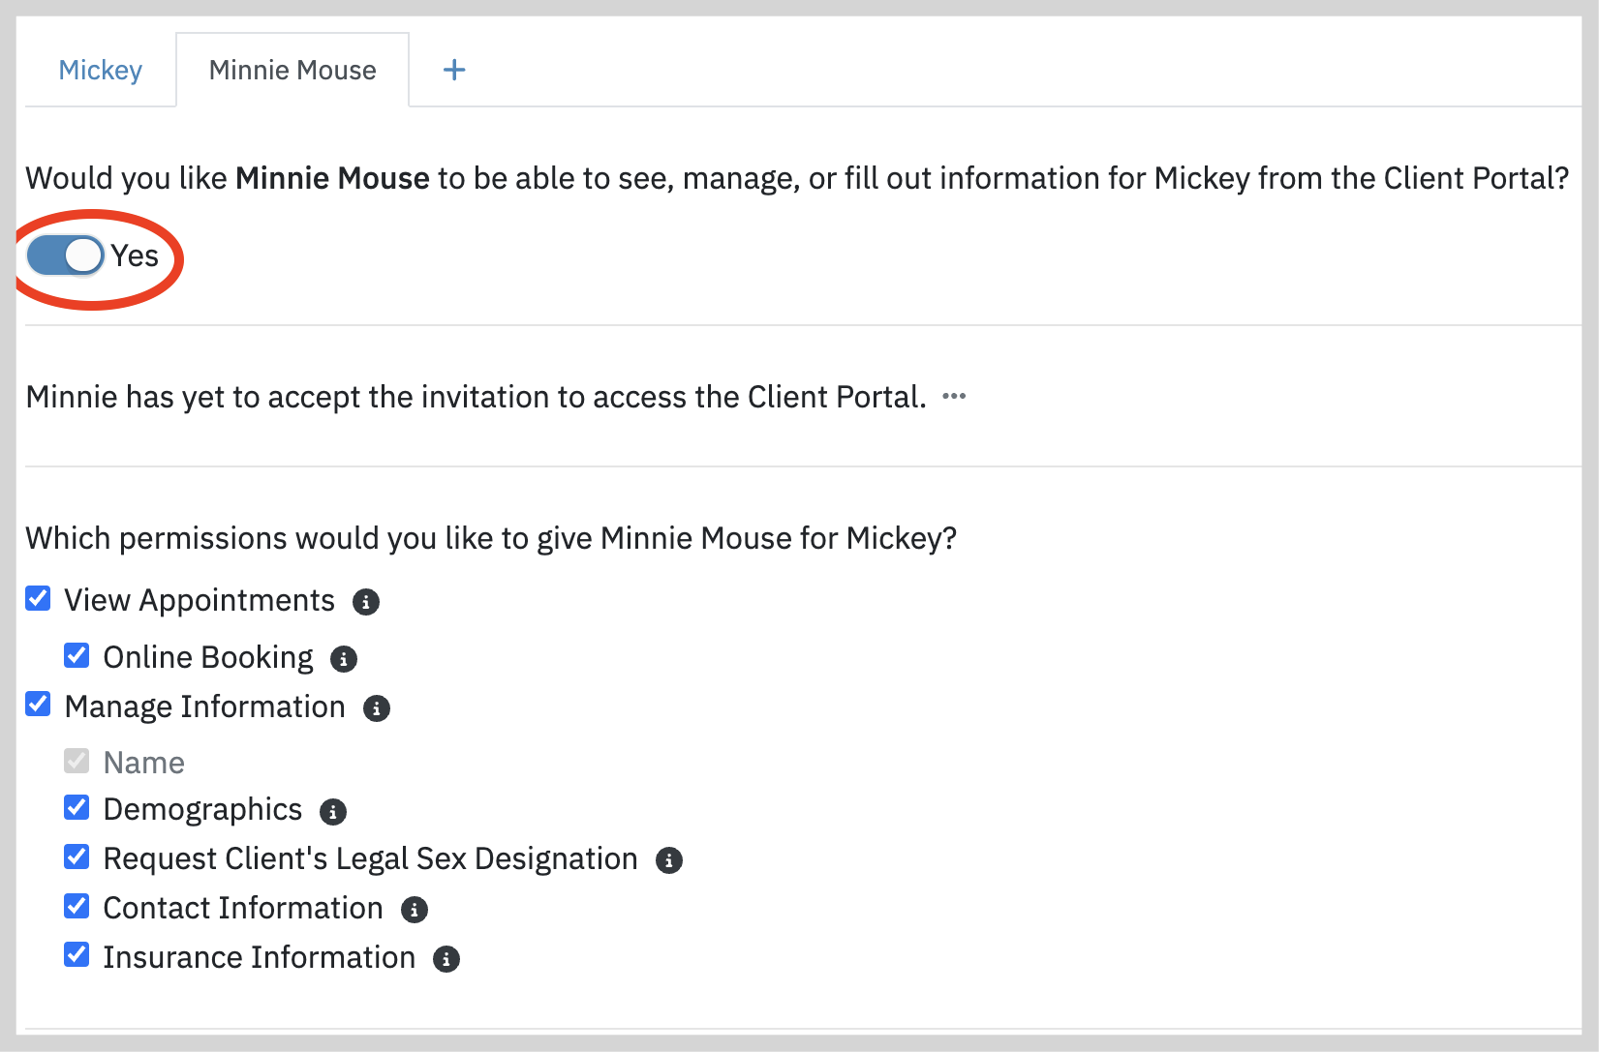Select the Minnie Mouse tab
The height and width of the screenshot is (1052, 1599).
tap(292, 70)
